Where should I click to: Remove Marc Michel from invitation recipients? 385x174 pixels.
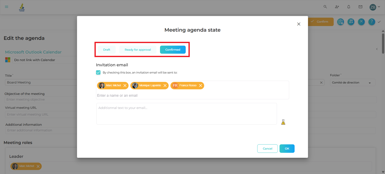[125, 86]
